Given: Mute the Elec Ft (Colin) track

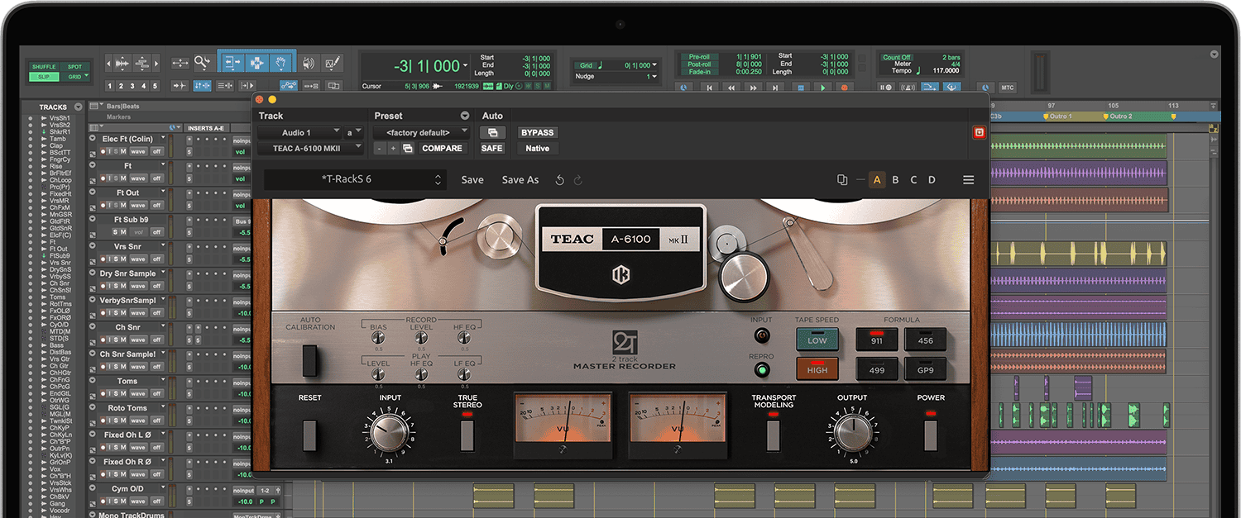Looking at the screenshot, I should [124, 151].
